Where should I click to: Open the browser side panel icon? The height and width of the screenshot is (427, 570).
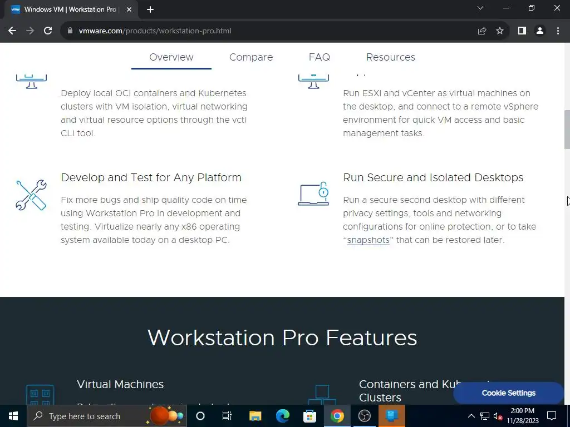pyautogui.click(x=522, y=31)
